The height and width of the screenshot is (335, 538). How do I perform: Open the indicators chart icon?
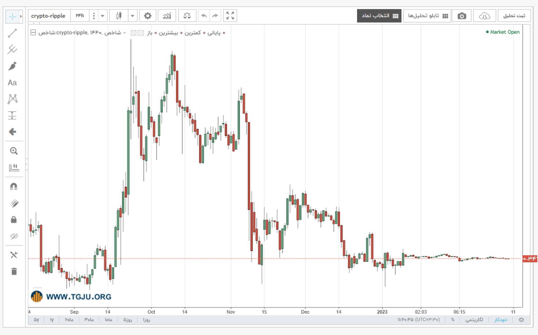coord(167,16)
